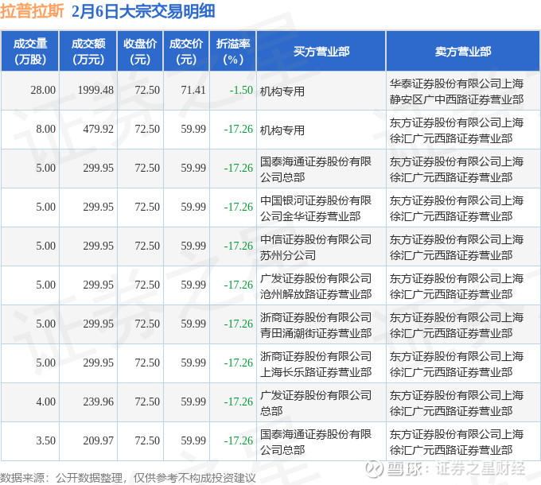Click the 数据来源 disclaimer text below table
Image resolution: width=541 pixels, height=485 pixels.
pos(127,478)
